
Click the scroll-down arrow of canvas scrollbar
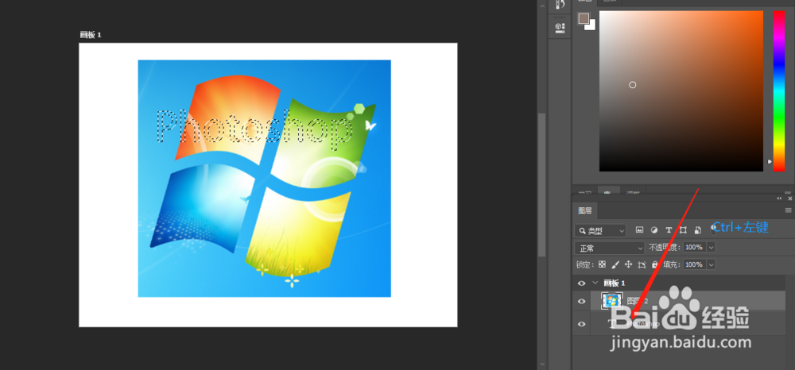541,364
